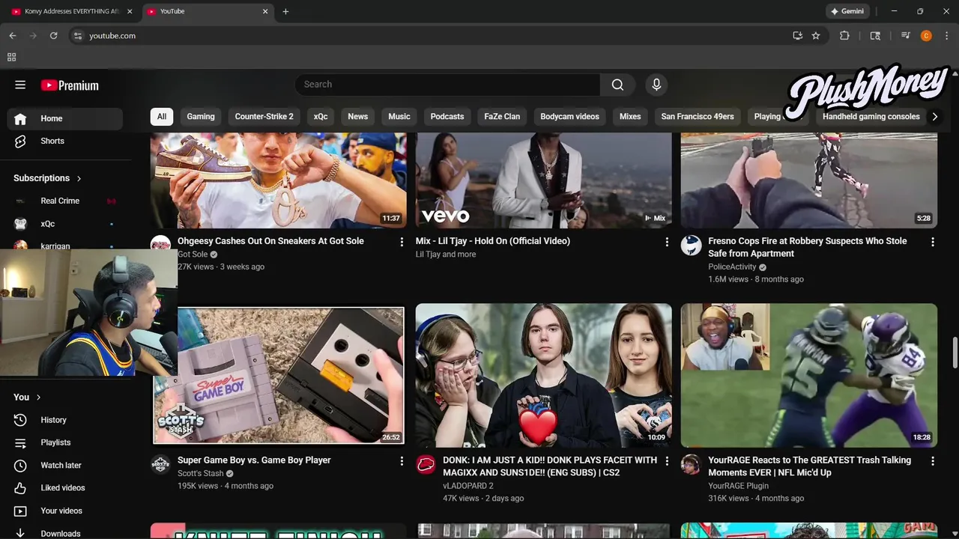Open YourRAGE Plugin channel avatar

point(691,465)
